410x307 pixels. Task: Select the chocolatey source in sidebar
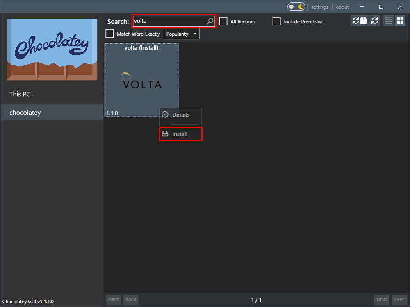pos(26,112)
